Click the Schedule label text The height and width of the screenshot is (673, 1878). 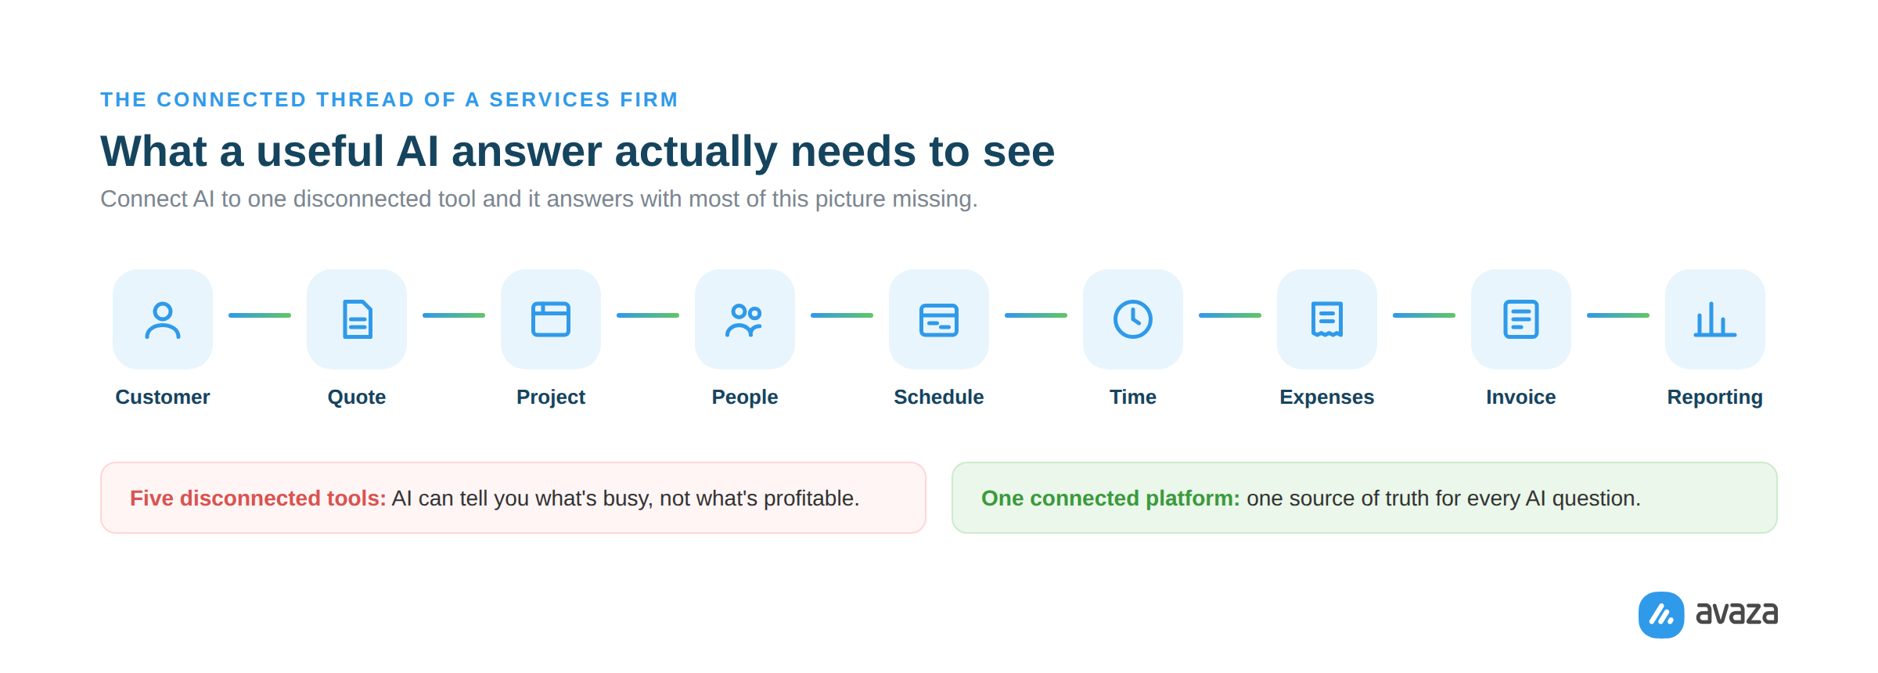click(939, 397)
